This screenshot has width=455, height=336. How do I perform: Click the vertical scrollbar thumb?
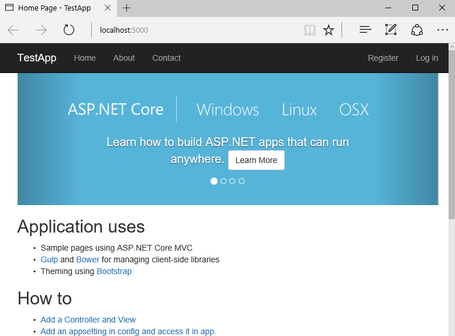pos(451,135)
